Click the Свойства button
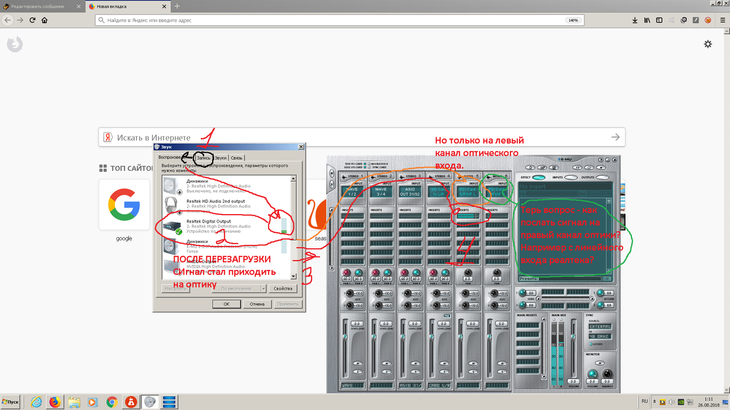This screenshot has height=410, width=730. 284,289
